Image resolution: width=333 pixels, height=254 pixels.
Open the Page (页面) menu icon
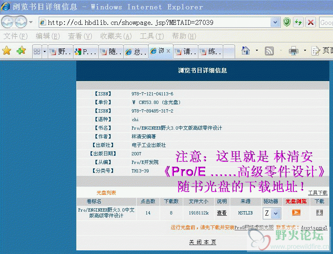click(316, 51)
